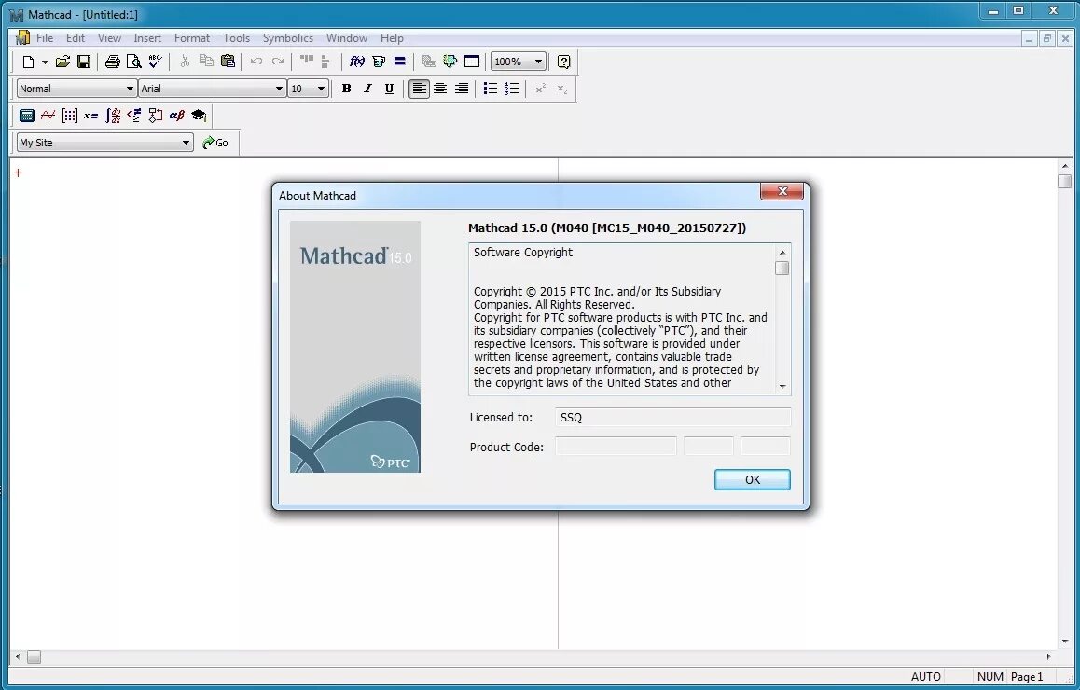This screenshot has height=690, width=1080.
Task: Expand the arrow next to New icon
Action: [x=45, y=62]
